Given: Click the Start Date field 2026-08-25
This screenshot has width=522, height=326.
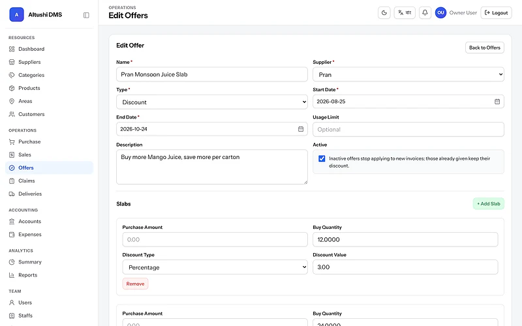Looking at the screenshot, I should click(x=408, y=102).
